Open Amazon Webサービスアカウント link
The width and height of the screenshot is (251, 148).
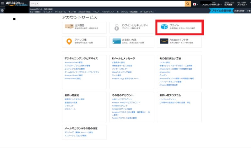pos(126,103)
